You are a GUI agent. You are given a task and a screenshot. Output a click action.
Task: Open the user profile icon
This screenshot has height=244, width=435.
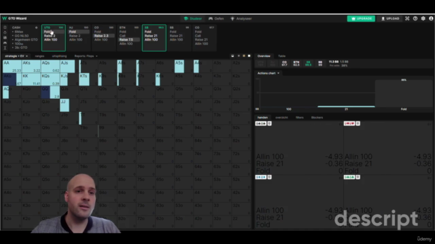point(431,18)
